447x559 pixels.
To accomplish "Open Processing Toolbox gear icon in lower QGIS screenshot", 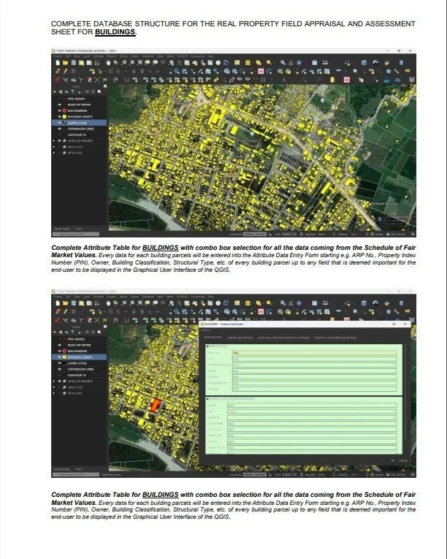I will tap(299, 303).
